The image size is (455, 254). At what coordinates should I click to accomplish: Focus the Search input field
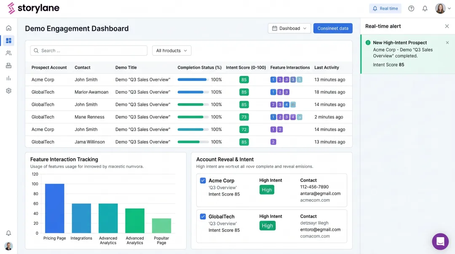pos(89,51)
